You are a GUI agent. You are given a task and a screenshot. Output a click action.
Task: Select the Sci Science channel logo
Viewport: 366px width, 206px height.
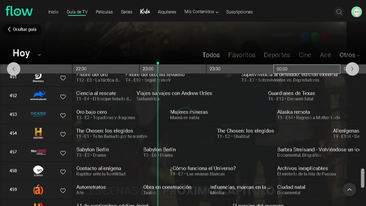coord(38,171)
